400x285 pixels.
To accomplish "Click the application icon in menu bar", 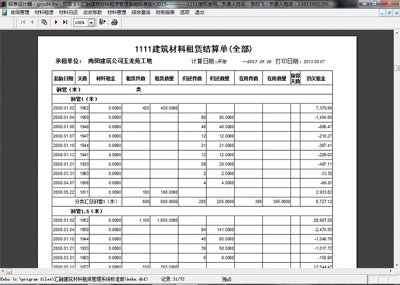I will point(5,12).
